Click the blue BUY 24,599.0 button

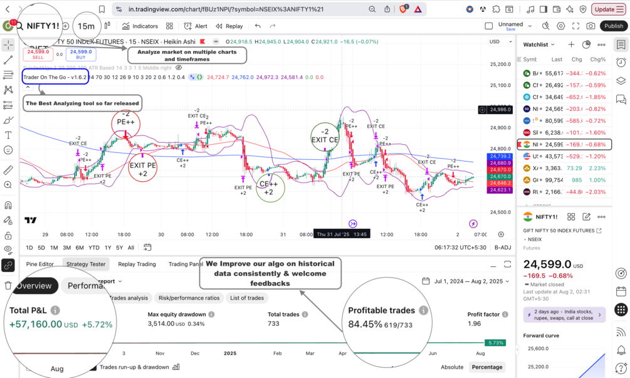tap(81, 55)
